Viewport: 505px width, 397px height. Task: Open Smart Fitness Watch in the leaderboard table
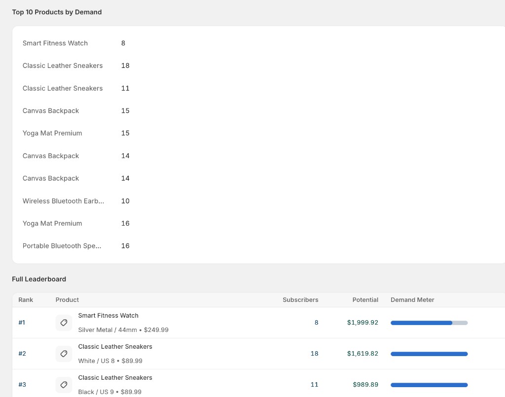(x=108, y=316)
